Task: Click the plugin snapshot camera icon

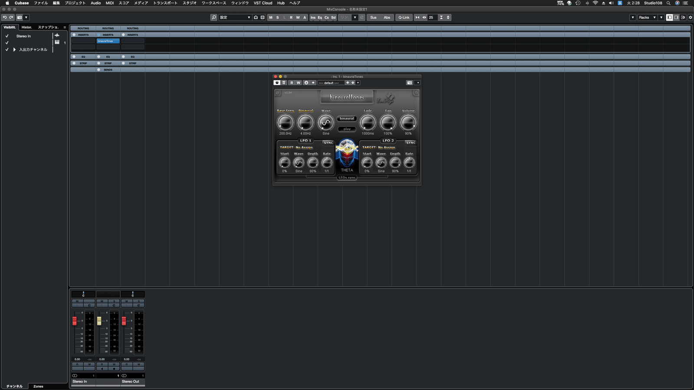Action: pos(409,83)
